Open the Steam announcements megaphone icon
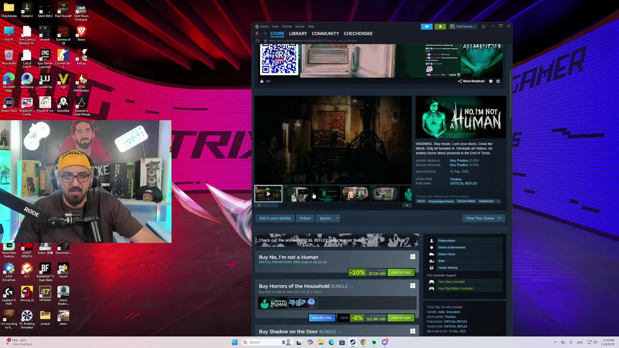 (427, 27)
